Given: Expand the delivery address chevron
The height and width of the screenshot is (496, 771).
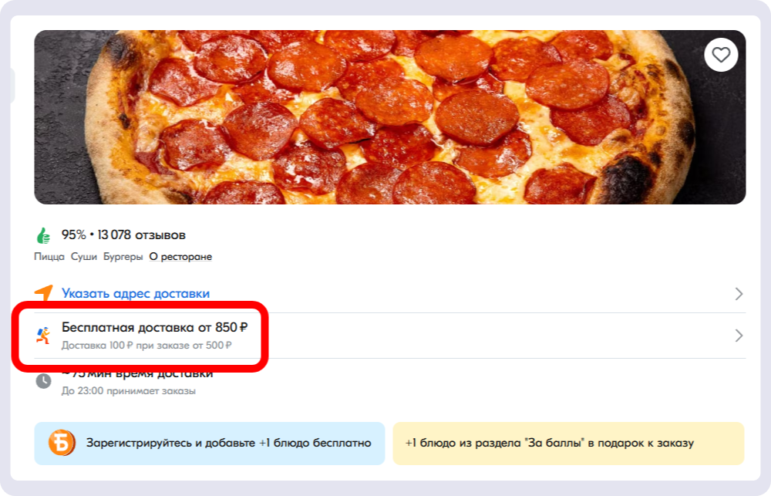Looking at the screenshot, I should click(x=739, y=294).
